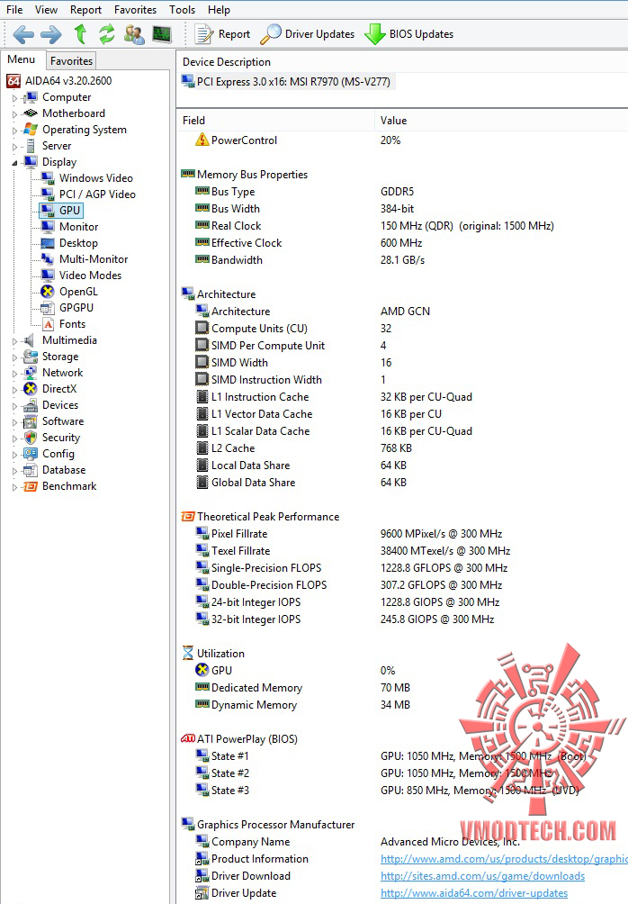Click the Memory Bus Properties section icon

click(x=188, y=174)
